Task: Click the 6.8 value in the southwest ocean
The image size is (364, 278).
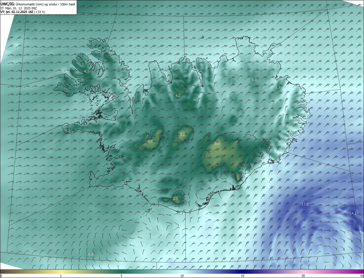Action: [91, 254]
